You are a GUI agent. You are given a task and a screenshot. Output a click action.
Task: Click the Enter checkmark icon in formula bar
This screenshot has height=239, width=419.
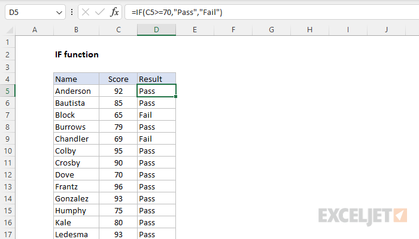point(99,12)
